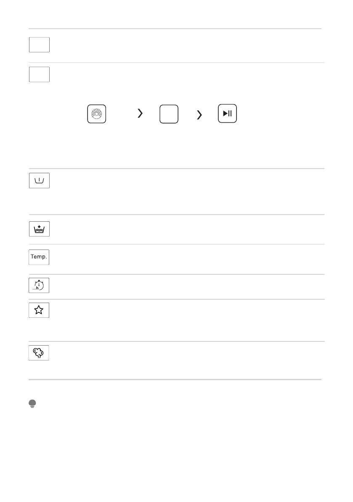Click the chevron left of the start/pause button

click(x=199, y=114)
